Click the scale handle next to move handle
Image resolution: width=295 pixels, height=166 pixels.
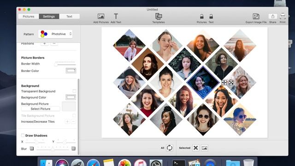231,83
